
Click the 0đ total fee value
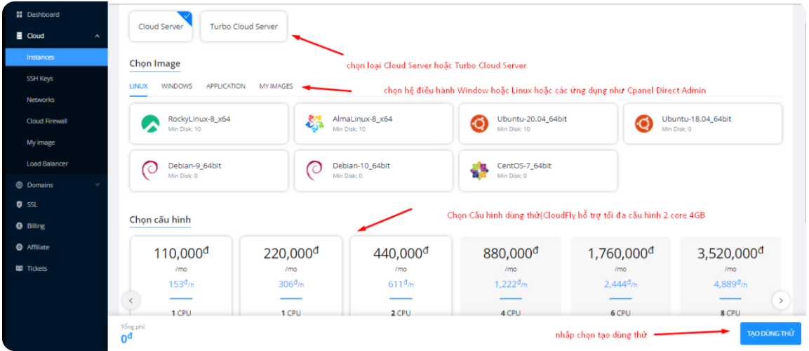pos(127,338)
